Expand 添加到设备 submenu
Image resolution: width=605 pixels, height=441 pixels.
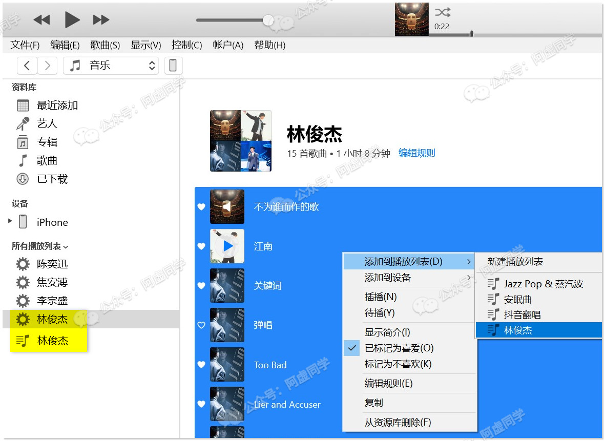coord(410,278)
